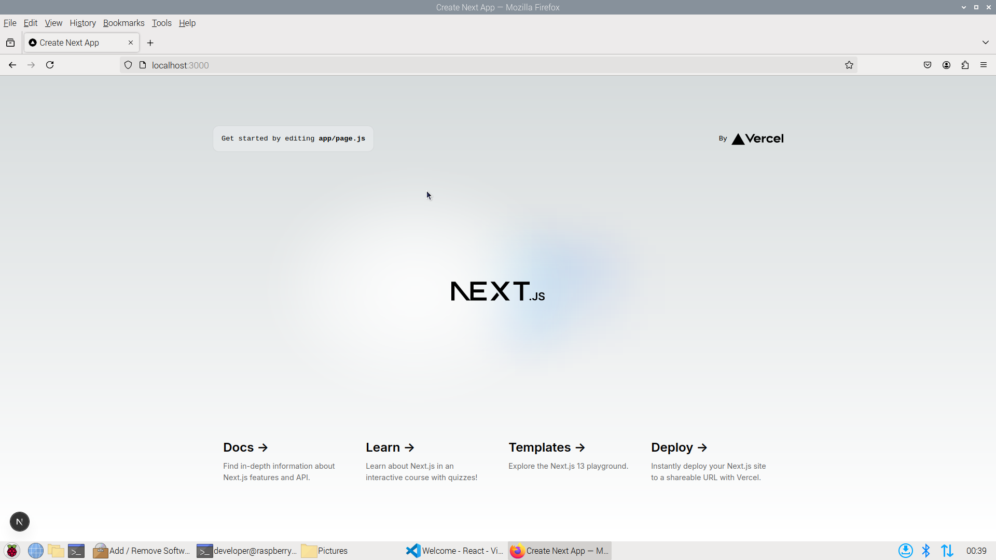Open the updates download tray icon
The image size is (996, 560).
click(906, 551)
